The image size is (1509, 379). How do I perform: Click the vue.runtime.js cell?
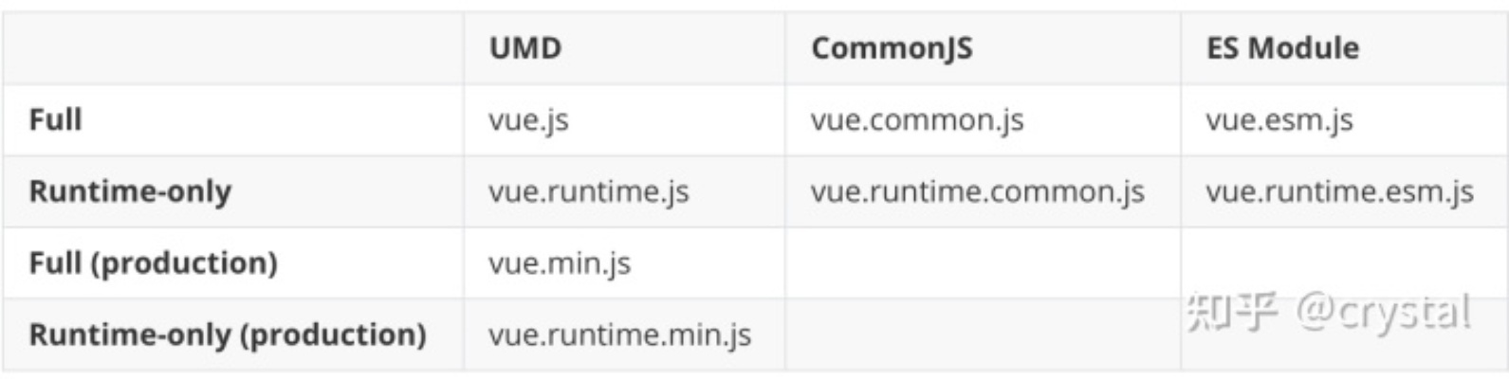coord(589,191)
